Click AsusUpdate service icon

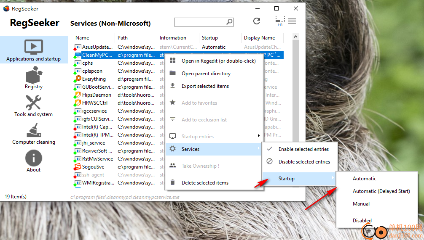click(78, 47)
